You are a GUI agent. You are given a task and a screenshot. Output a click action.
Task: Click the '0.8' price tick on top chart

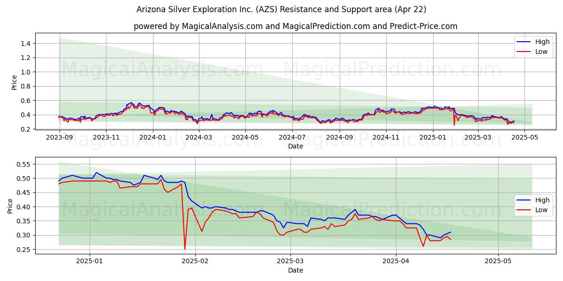26,86
